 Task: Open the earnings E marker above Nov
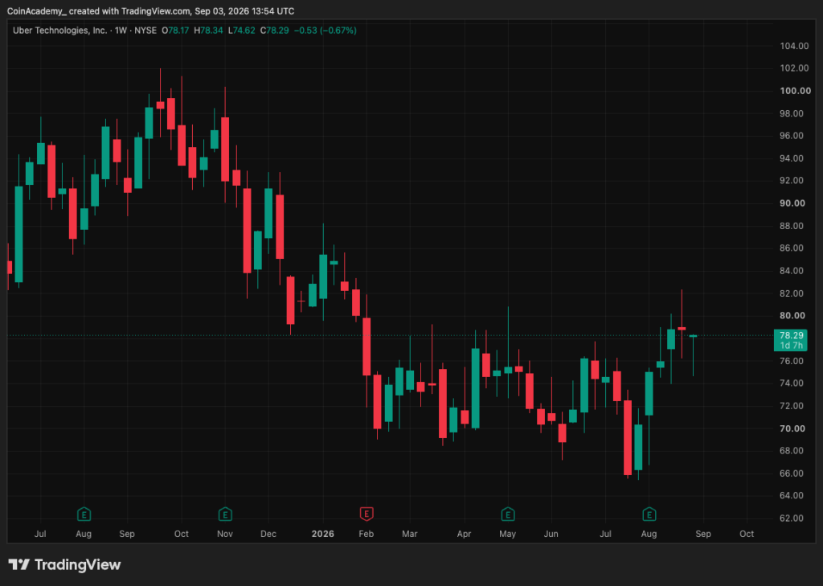click(x=225, y=514)
